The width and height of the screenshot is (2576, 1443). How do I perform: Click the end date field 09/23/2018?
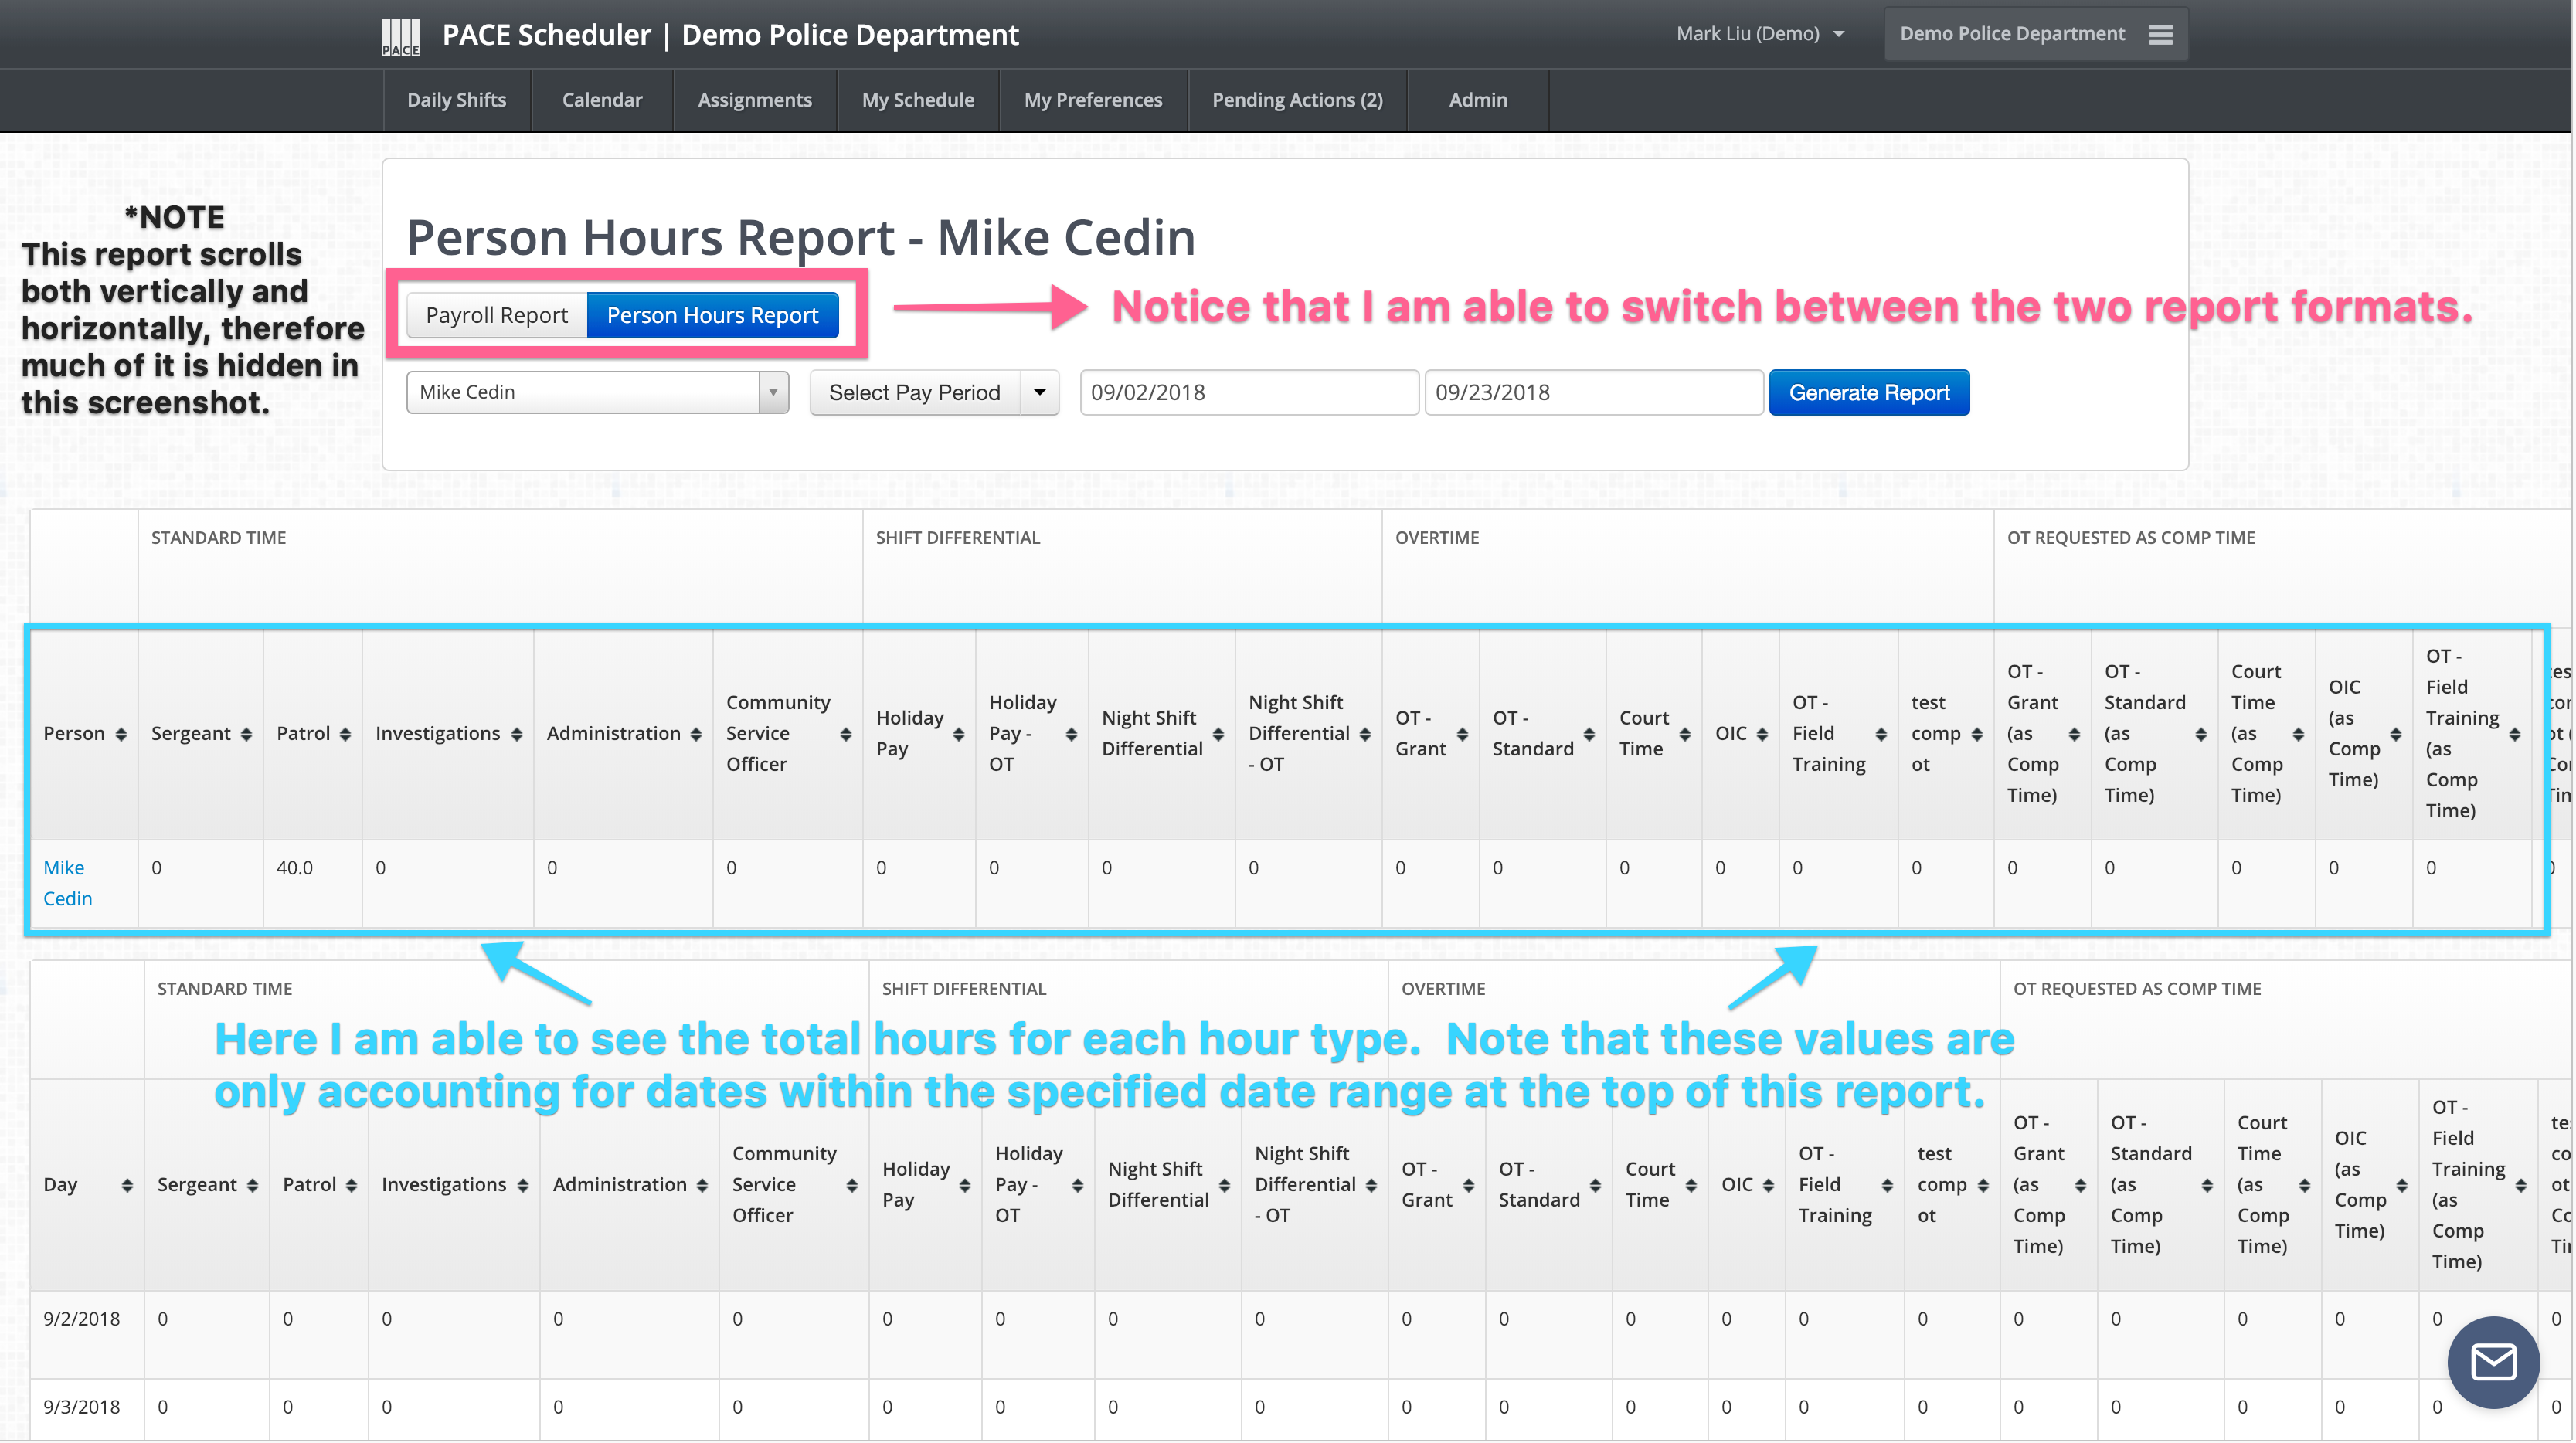pyautogui.click(x=1593, y=392)
